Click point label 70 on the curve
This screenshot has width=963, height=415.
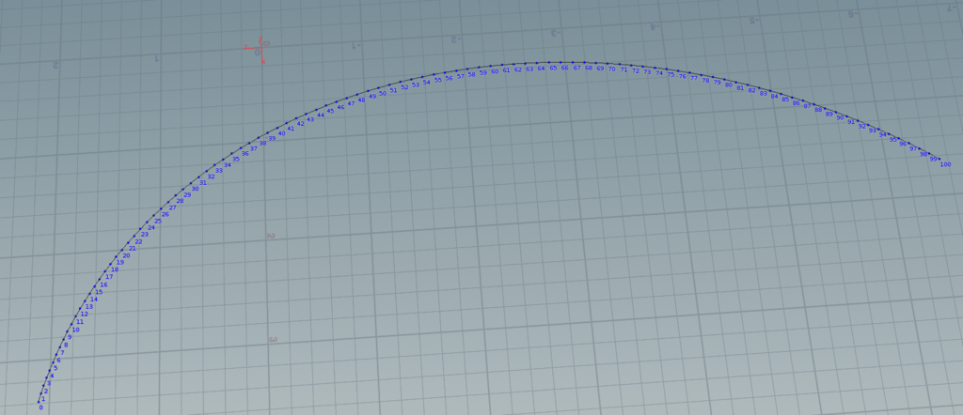(611, 69)
